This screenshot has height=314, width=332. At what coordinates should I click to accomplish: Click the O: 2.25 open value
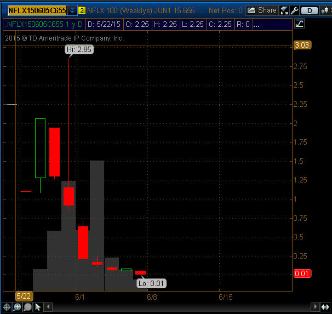coord(137,25)
